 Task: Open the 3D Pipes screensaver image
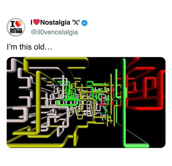[x=86, y=102]
